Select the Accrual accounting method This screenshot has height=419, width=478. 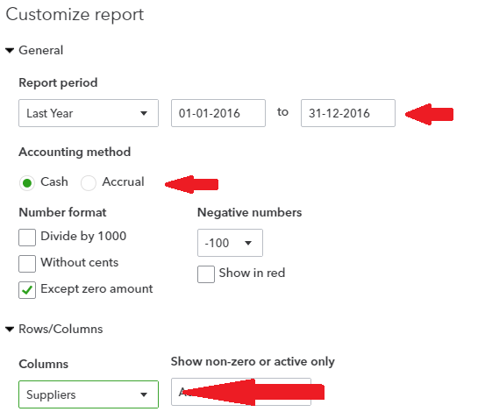click(x=89, y=183)
